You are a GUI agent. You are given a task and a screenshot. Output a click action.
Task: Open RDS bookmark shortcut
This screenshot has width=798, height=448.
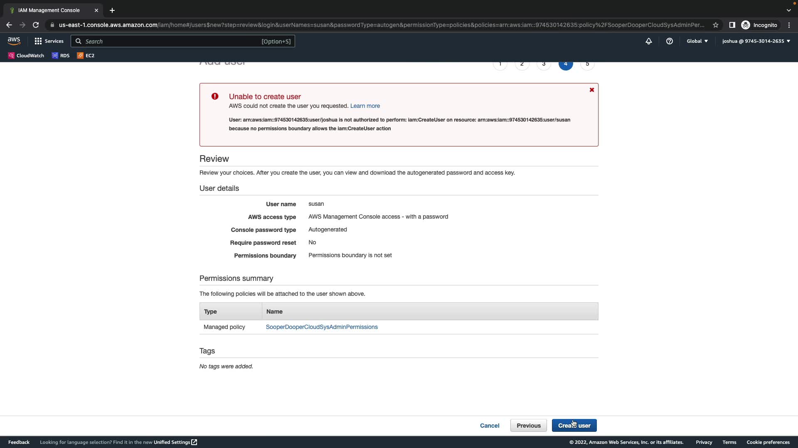pyautogui.click(x=61, y=56)
